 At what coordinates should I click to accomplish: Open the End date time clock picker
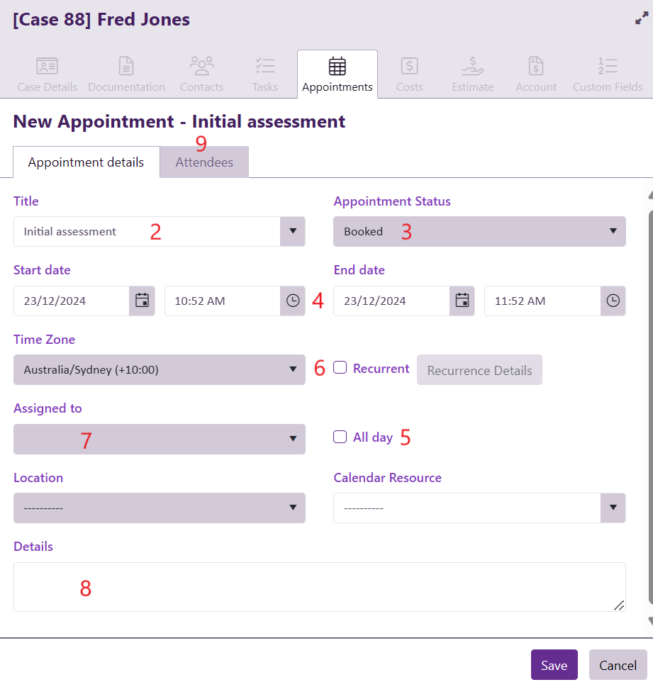(x=613, y=301)
